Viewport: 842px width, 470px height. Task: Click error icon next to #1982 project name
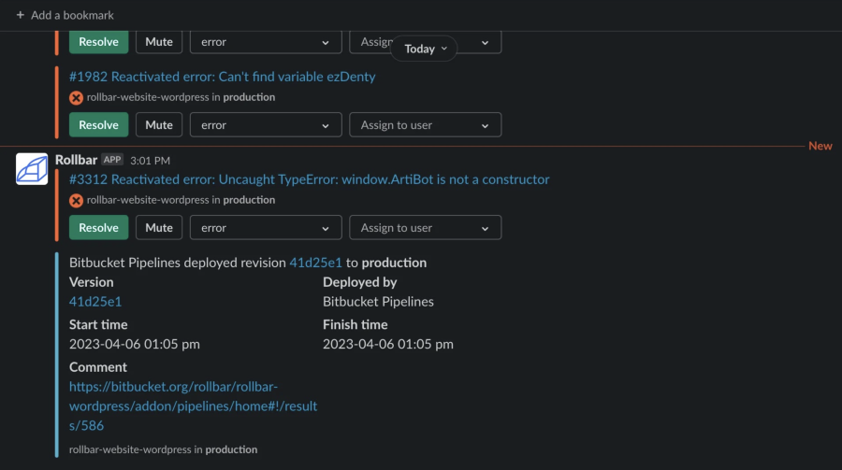pyautogui.click(x=77, y=98)
